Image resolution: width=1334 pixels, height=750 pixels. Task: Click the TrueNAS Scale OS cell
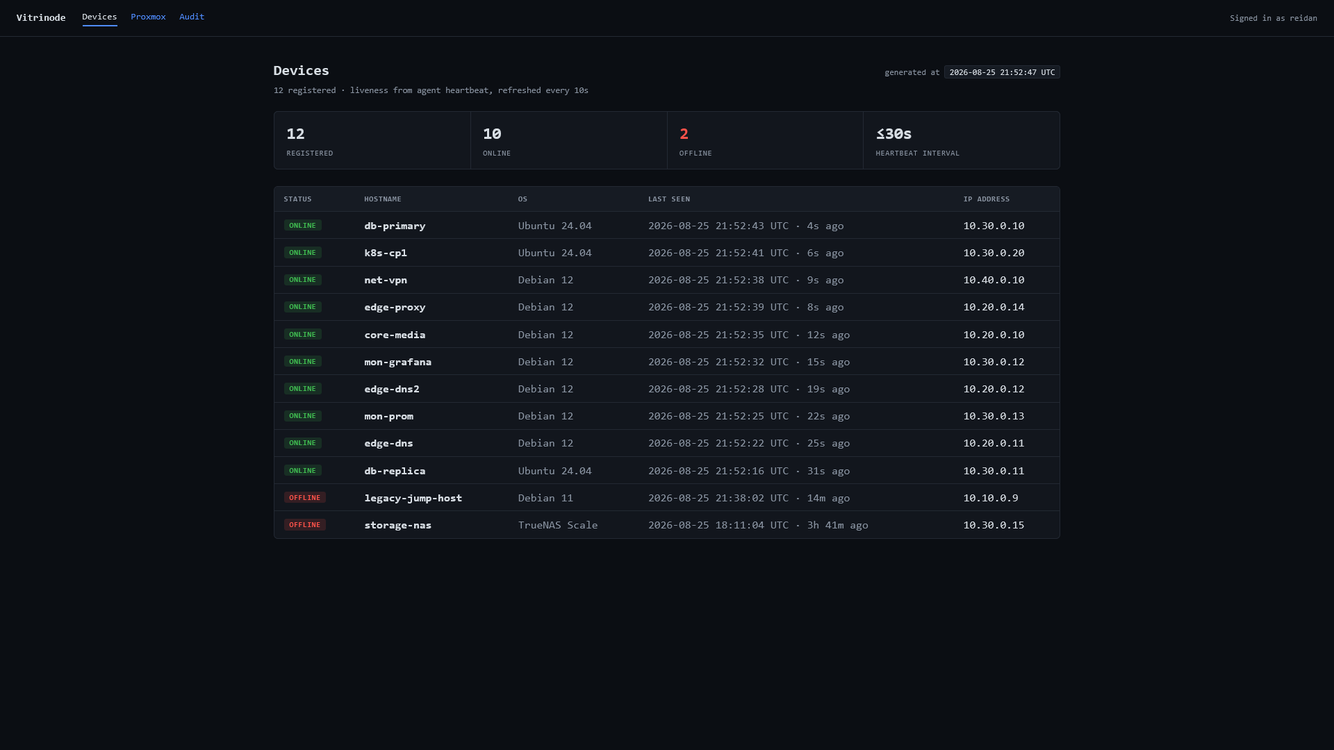(558, 525)
